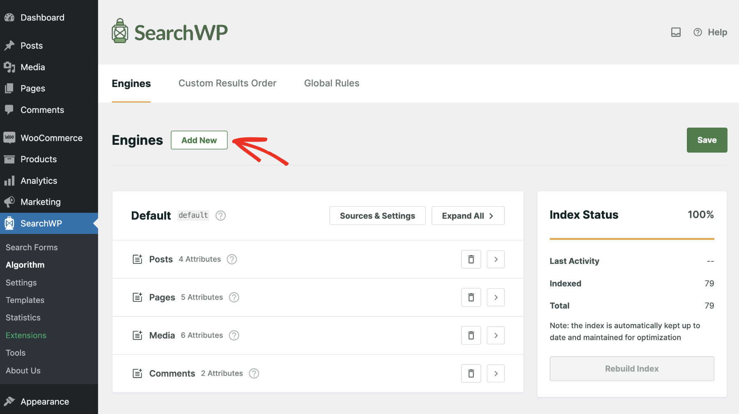
Task: Click the SearchWP lantern logo icon
Action: pyautogui.click(x=120, y=31)
